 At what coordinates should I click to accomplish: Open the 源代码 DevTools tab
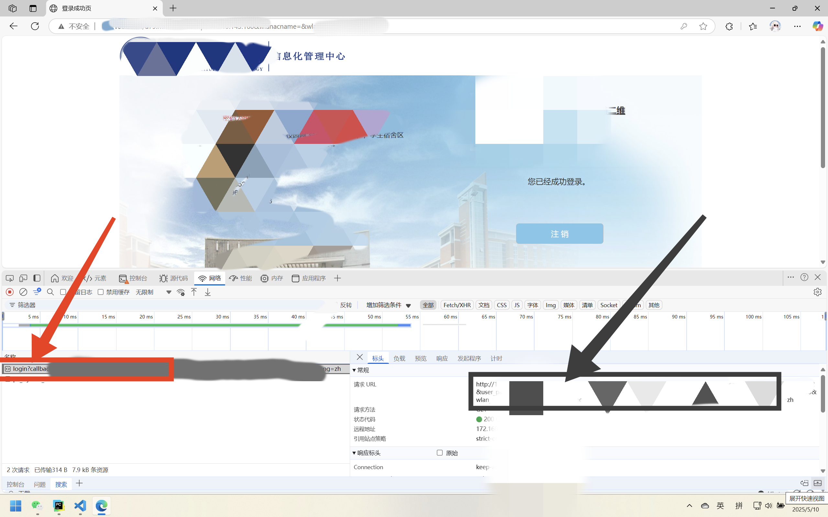[x=174, y=278]
